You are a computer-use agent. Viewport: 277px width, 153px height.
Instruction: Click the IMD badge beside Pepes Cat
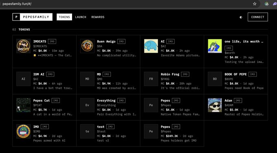click(56, 100)
